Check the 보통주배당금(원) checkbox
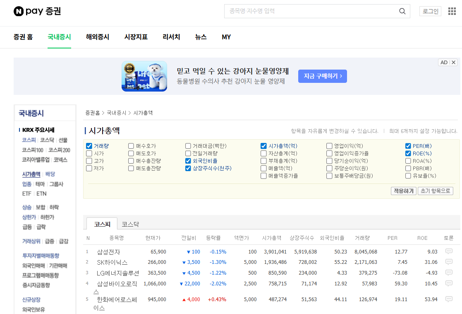Viewport: 462px width, 314px height. tap(329, 176)
